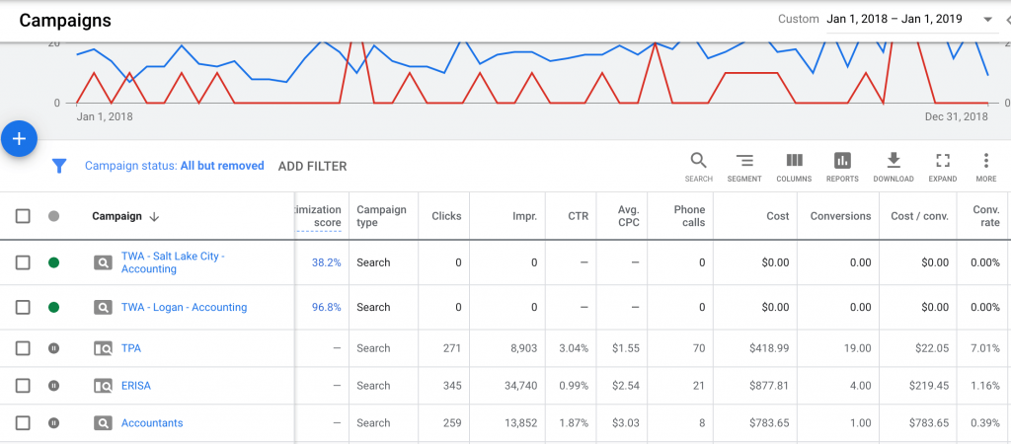Click the blue plus new campaign button
Viewport: 1011px width, 444px height.
click(19, 139)
